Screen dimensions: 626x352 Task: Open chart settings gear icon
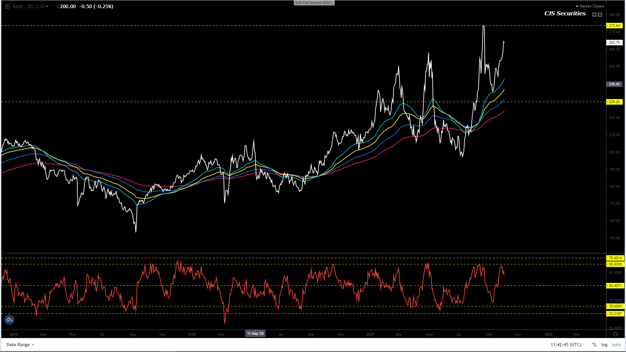pos(615,334)
